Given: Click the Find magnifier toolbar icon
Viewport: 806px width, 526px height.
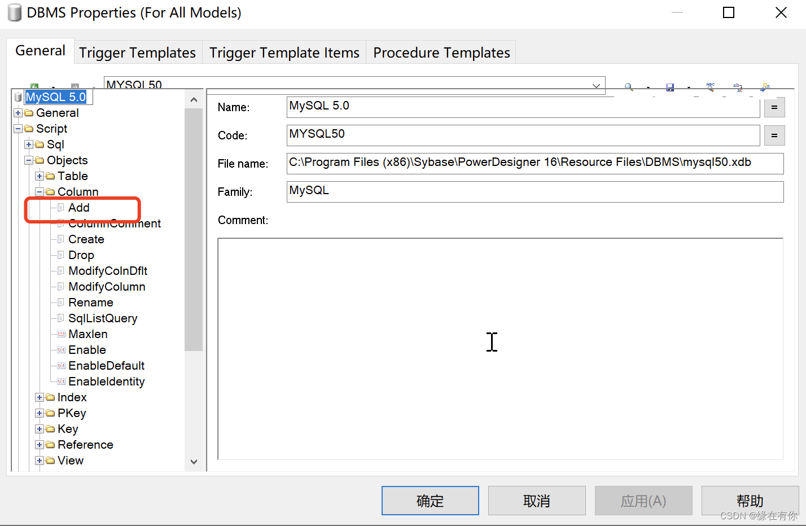Looking at the screenshot, I should click(629, 87).
